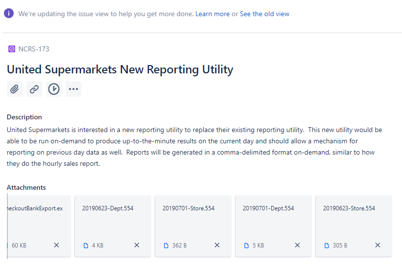Open the NCRS-173 issue key link

coord(34,49)
